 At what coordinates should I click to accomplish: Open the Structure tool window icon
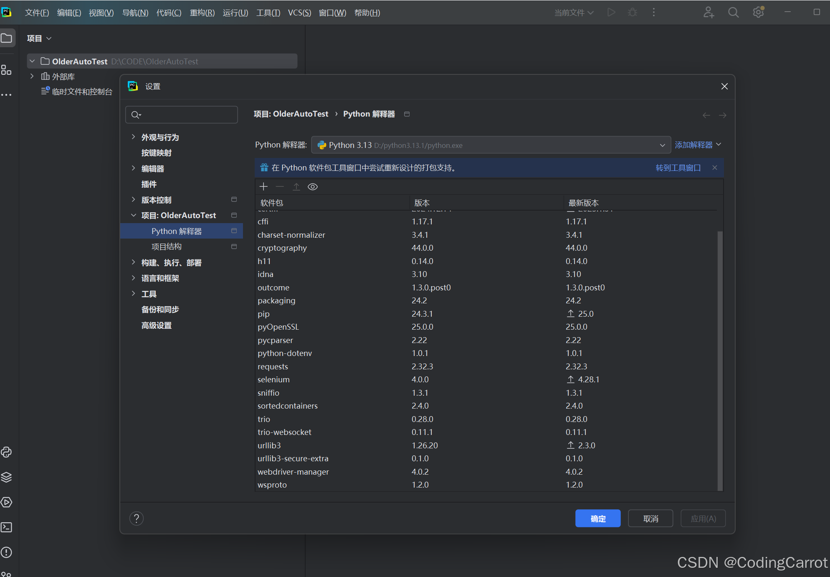[x=6, y=70]
